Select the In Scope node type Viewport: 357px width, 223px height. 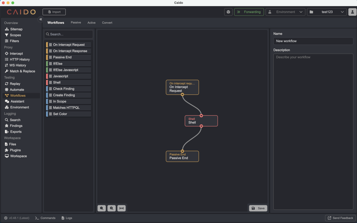(68, 101)
